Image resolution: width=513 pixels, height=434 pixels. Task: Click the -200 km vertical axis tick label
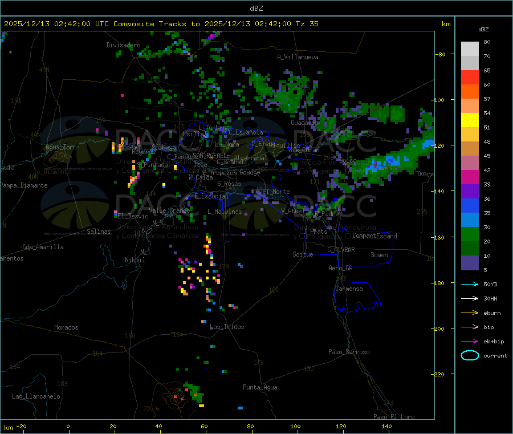(438, 328)
